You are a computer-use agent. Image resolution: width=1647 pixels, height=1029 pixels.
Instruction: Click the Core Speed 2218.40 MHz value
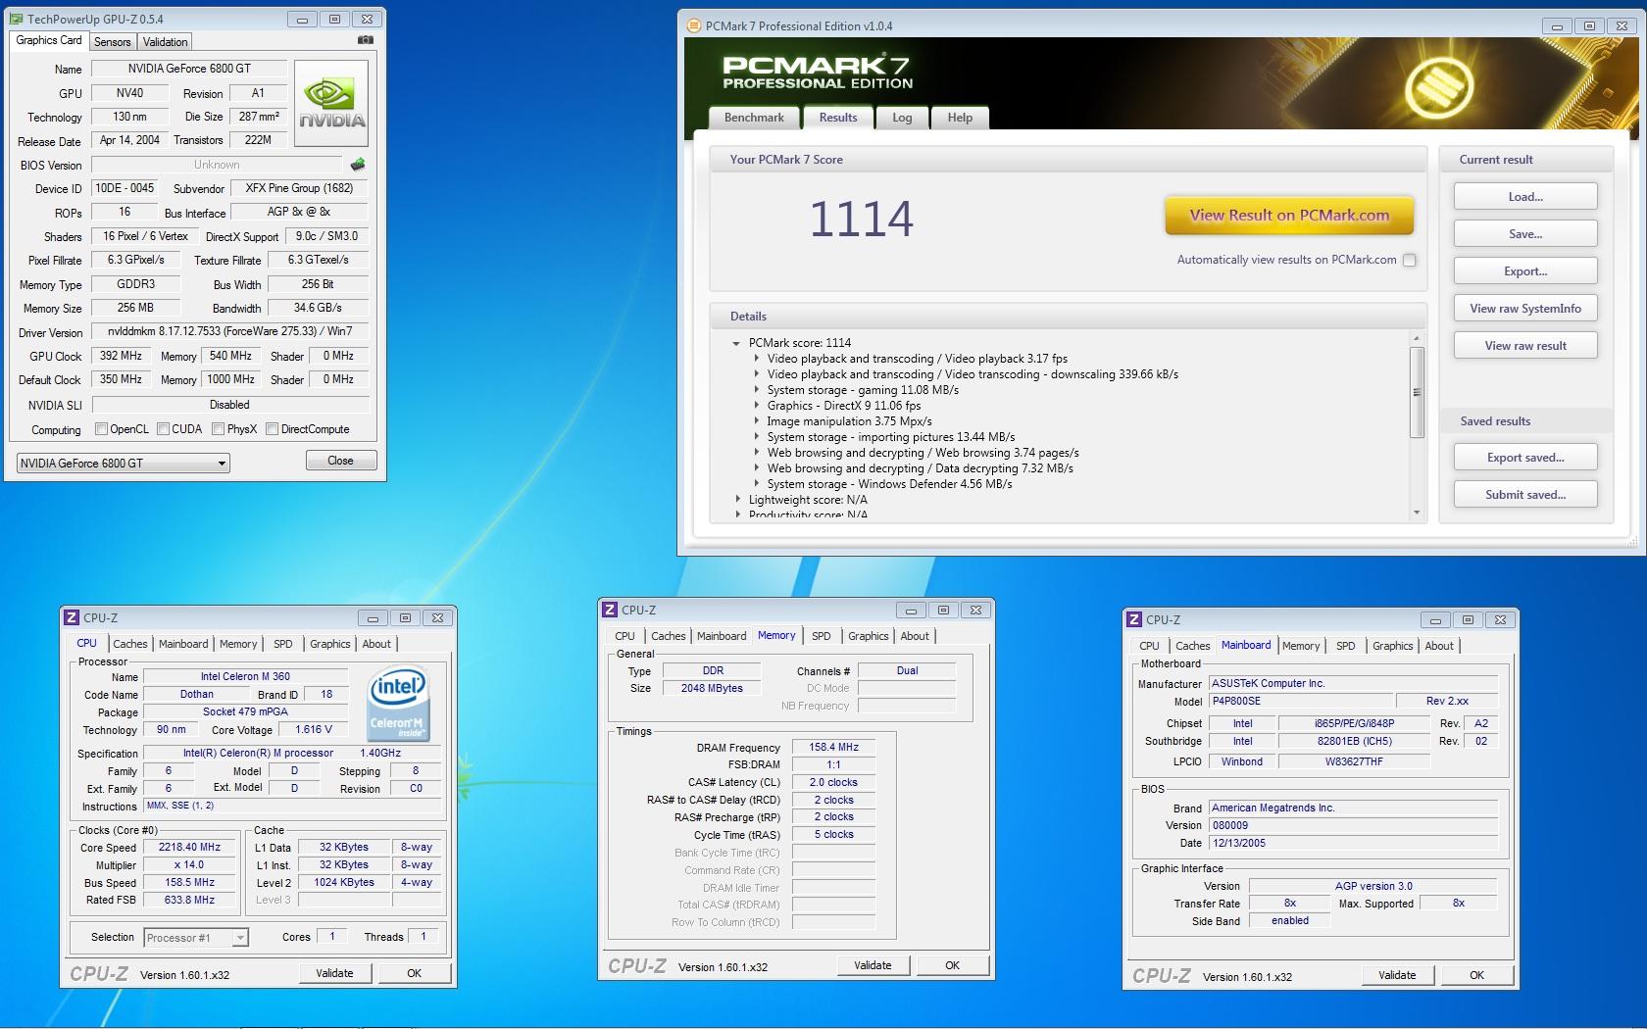[190, 848]
